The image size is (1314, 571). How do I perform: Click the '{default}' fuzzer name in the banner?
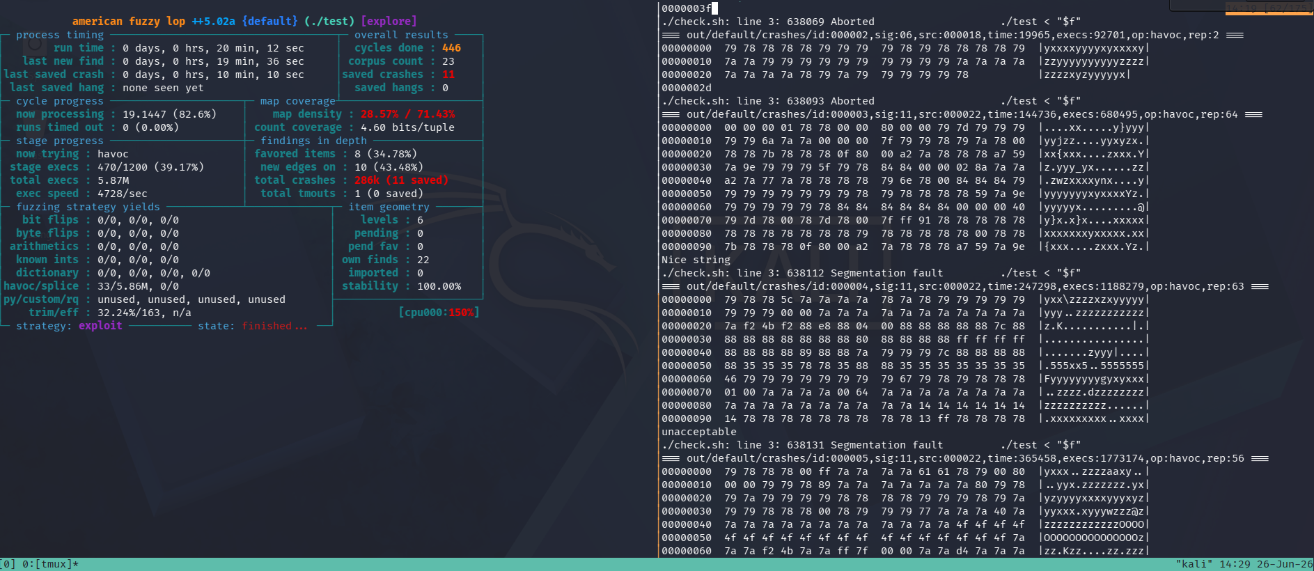click(270, 22)
